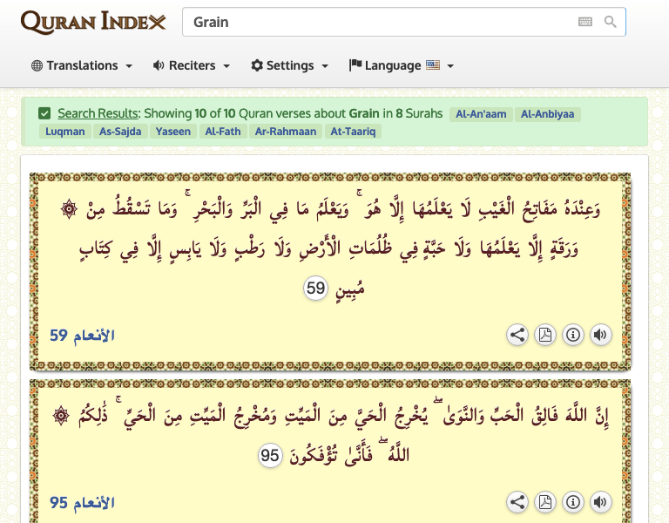Click the share icon for verse 59
Screen dimensions: 669x523
(x=517, y=335)
